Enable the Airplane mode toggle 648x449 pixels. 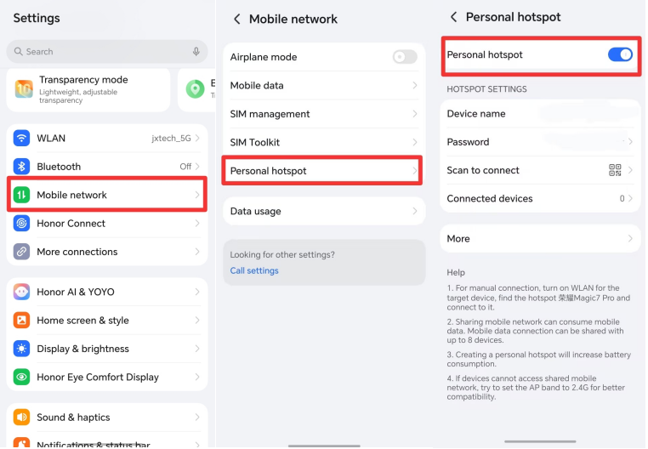point(405,57)
